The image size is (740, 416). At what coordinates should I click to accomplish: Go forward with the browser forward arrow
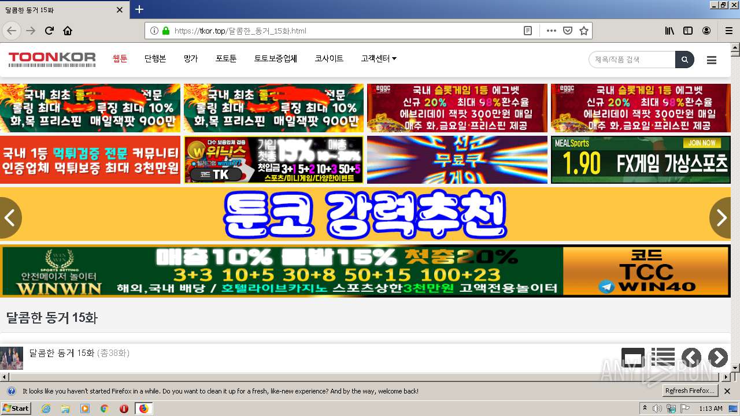(x=31, y=31)
